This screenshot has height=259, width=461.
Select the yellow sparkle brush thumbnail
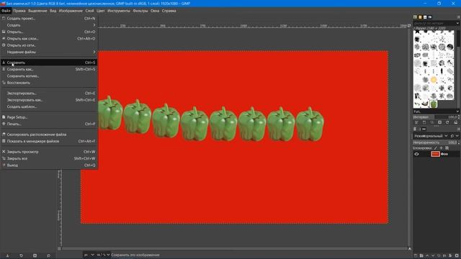pos(434,80)
